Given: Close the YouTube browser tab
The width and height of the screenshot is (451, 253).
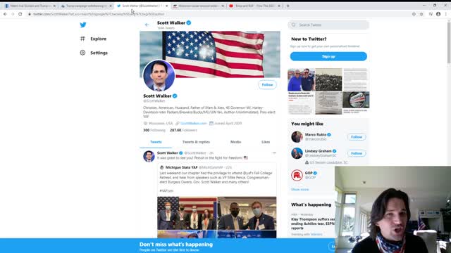Looking at the screenshot, I should tap(279, 6).
